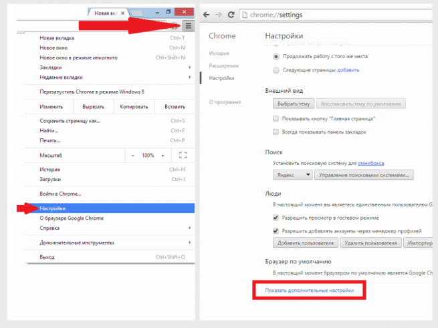This screenshot has width=438, height=328.
Task: Open О программе in settings sidebar
Action: (x=225, y=102)
